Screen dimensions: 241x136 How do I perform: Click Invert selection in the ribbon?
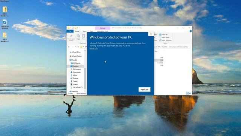(165, 40)
